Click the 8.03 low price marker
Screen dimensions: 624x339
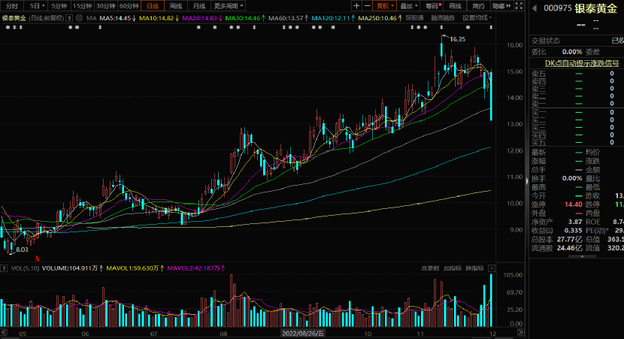tap(22, 250)
